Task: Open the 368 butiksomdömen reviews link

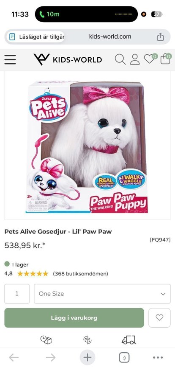Action: [80, 274]
